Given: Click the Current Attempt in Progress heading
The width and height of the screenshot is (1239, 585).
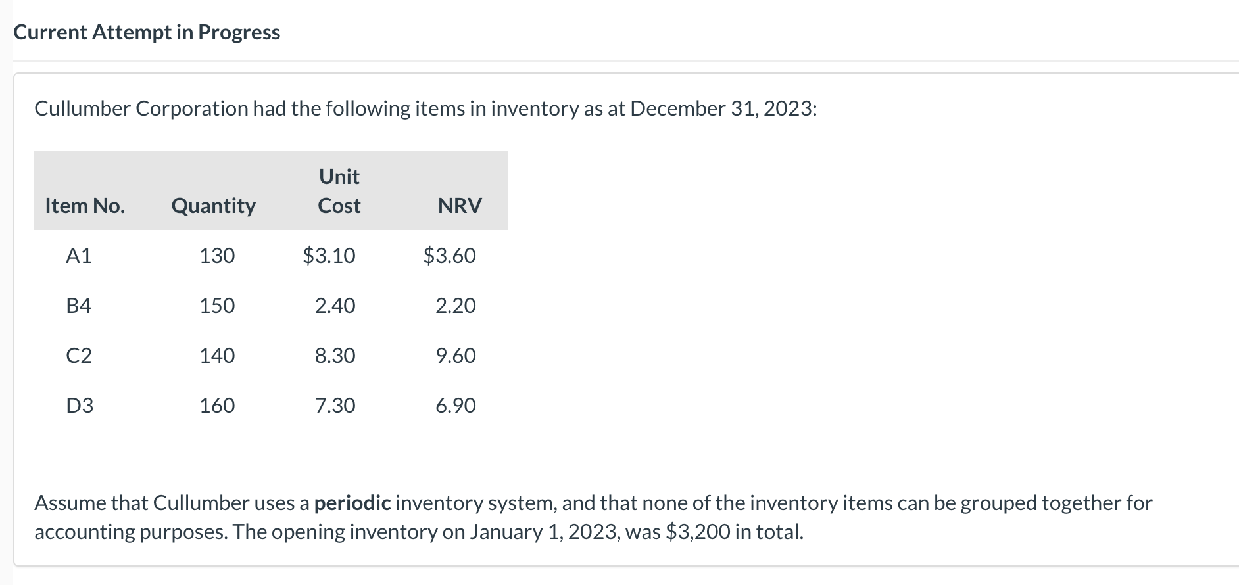Looking at the screenshot, I should click(147, 32).
